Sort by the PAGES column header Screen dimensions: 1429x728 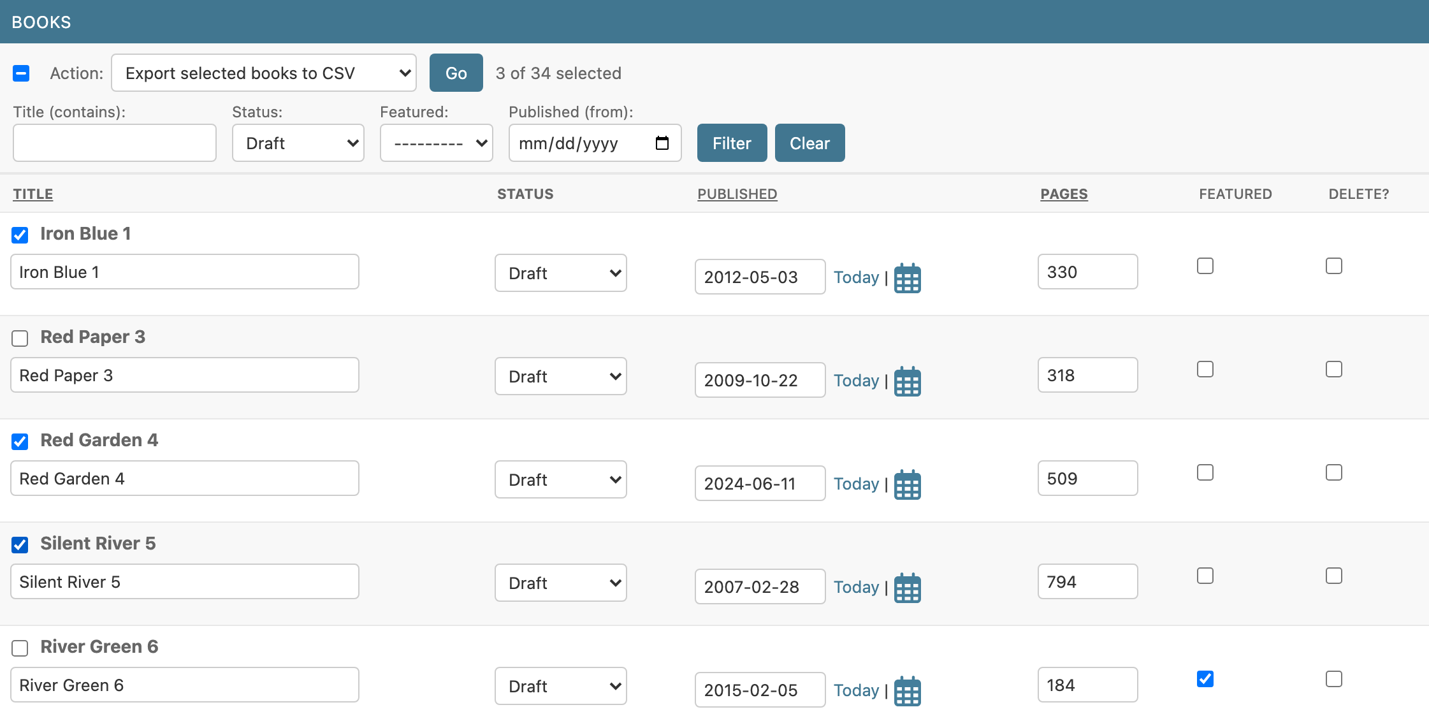tap(1064, 194)
